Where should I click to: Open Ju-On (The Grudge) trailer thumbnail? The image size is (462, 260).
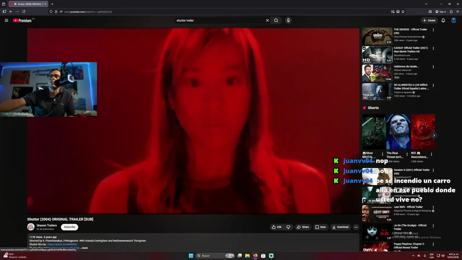(377, 232)
